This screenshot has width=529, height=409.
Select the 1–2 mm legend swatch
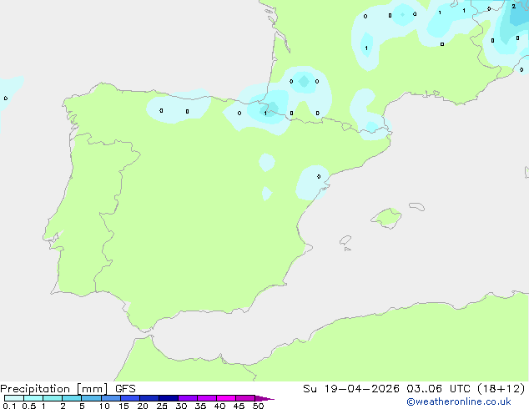point(53,398)
